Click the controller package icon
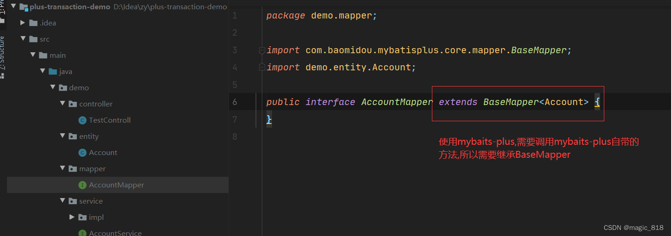 73,104
